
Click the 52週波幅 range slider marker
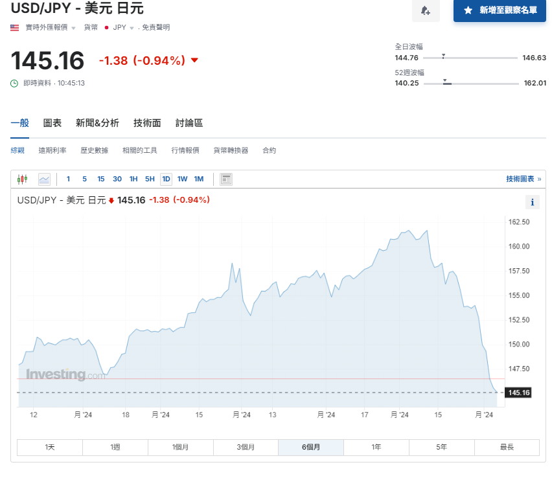click(446, 83)
